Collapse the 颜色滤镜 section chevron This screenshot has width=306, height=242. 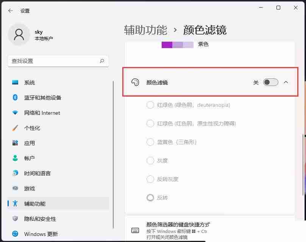point(286,82)
